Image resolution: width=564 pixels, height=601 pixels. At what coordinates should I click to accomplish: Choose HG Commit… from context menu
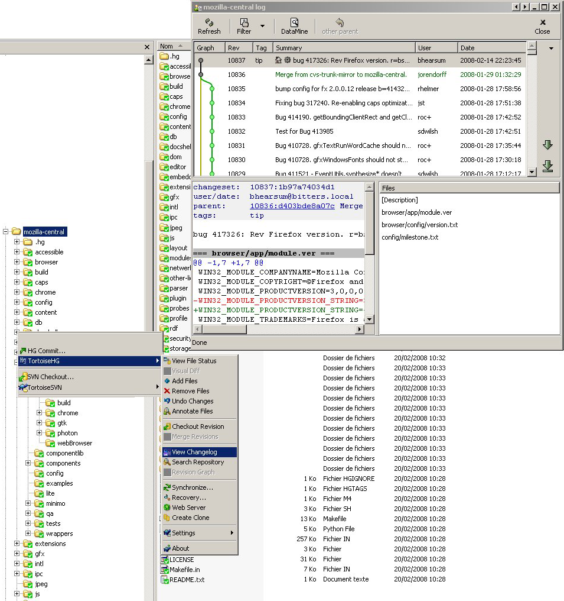pyautogui.click(x=90, y=351)
